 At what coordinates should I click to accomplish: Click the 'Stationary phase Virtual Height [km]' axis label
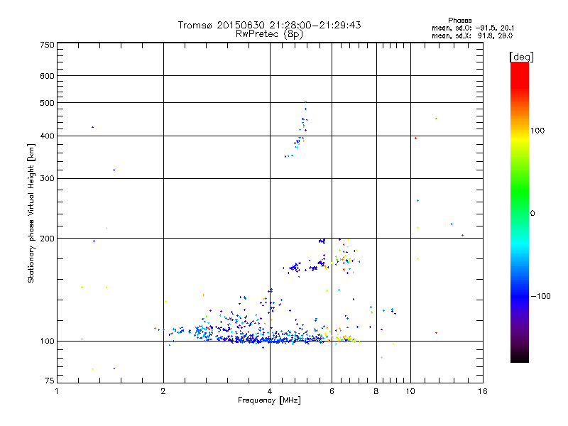tap(31, 214)
